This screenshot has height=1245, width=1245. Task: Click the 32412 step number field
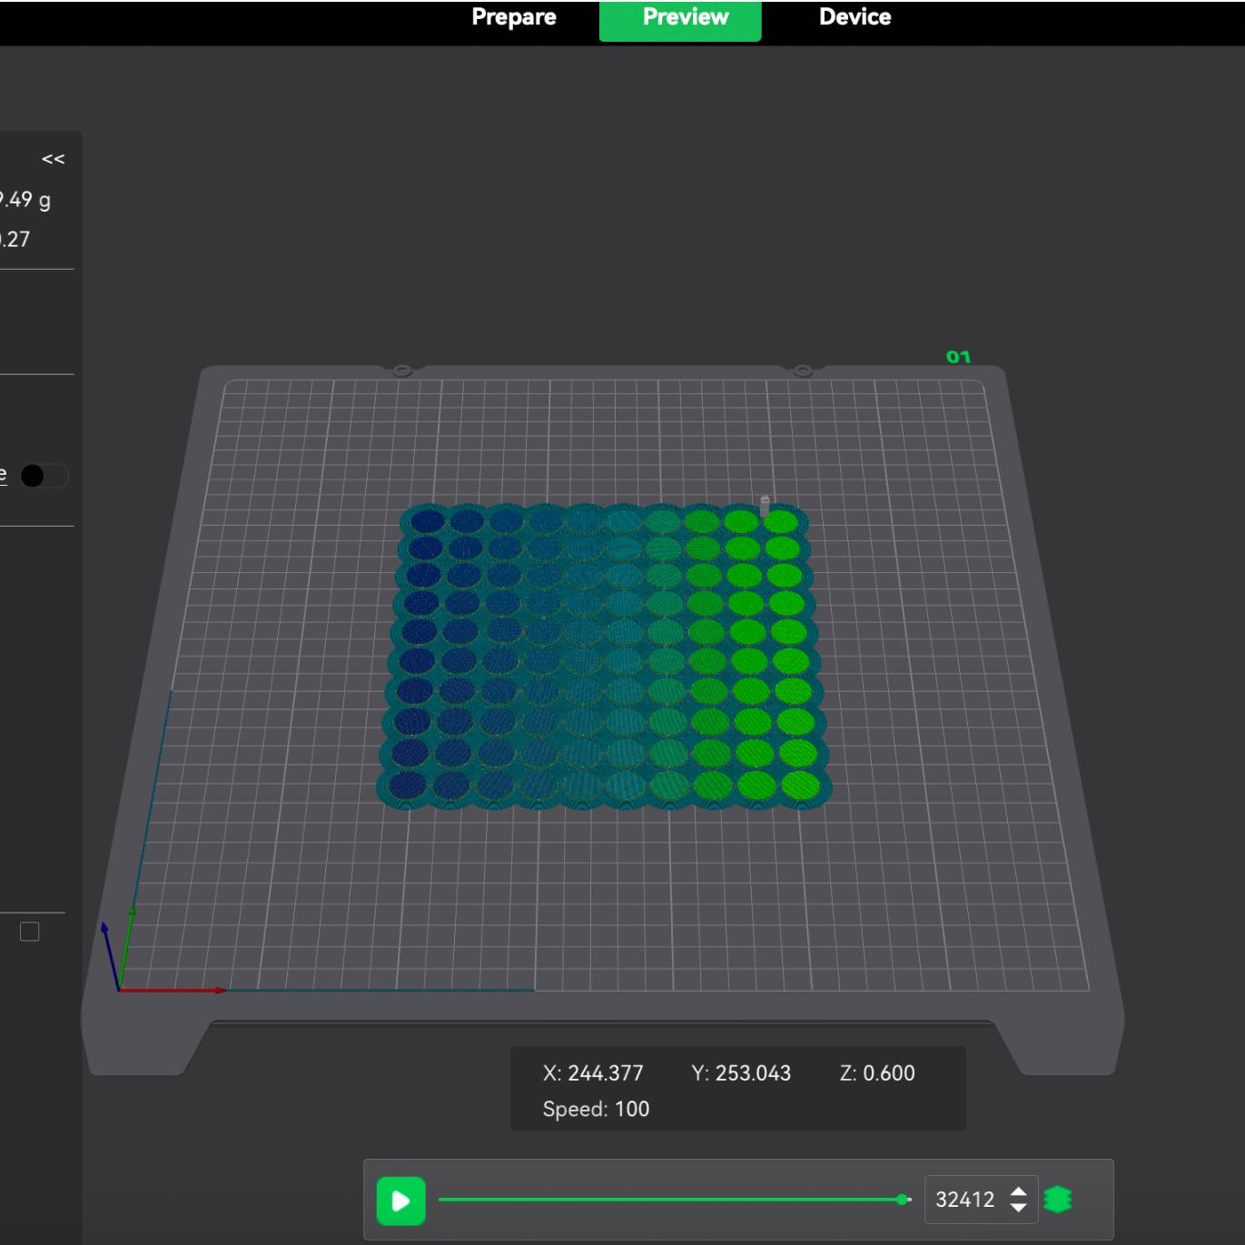(x=964, y=1200)
